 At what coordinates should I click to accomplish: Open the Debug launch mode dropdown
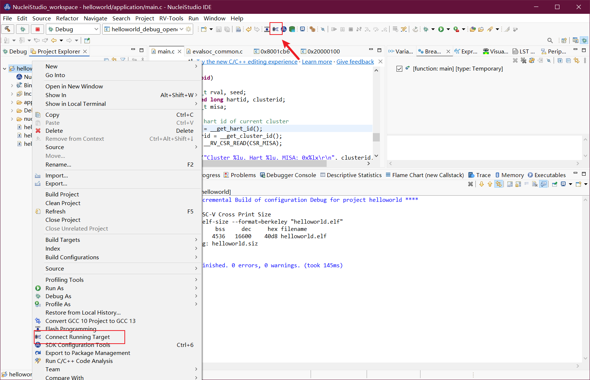[96, 29]
